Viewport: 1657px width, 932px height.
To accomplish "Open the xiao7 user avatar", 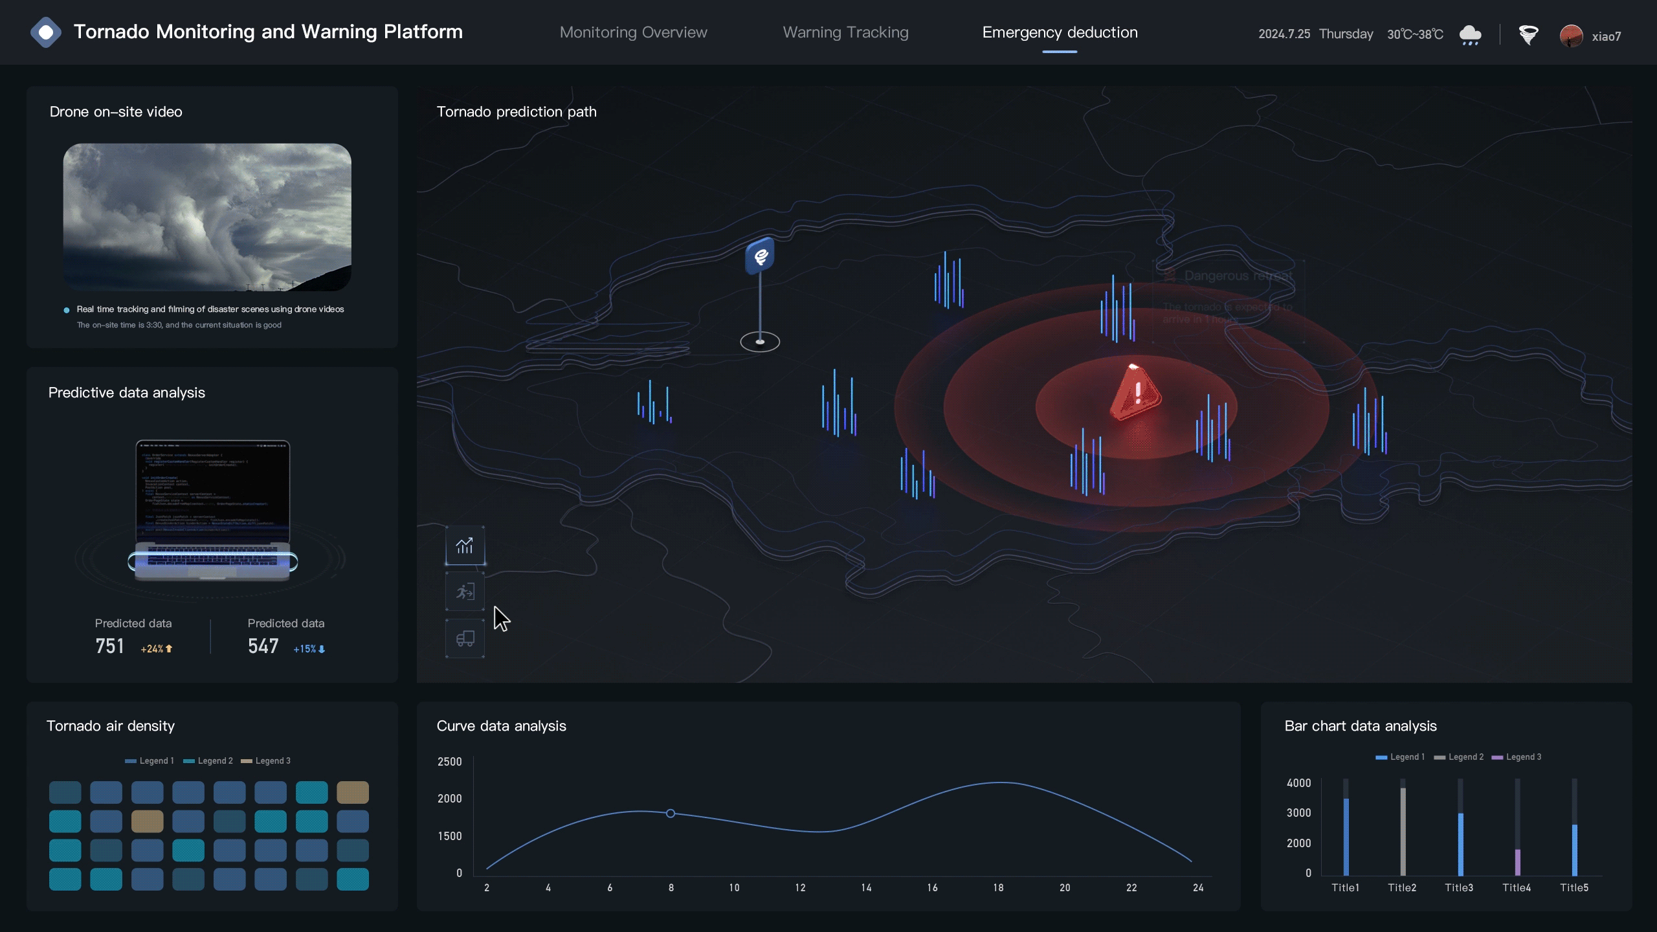I will click(x=1571, y=36).
